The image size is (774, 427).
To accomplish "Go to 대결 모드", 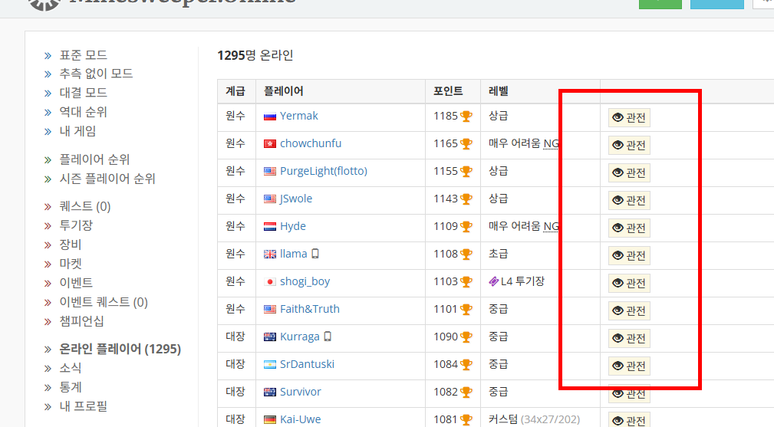I will pyautogui.click(x=83, y=93).
